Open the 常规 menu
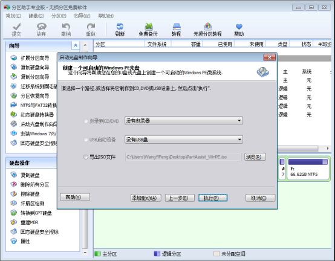 [x=13, y=16]
